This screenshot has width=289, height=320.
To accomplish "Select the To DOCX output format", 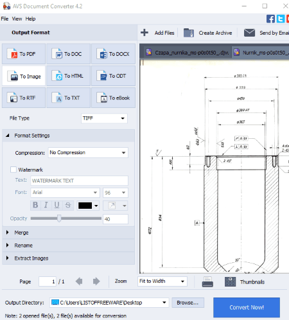I will pyautogui.click(x=113, y=54).
